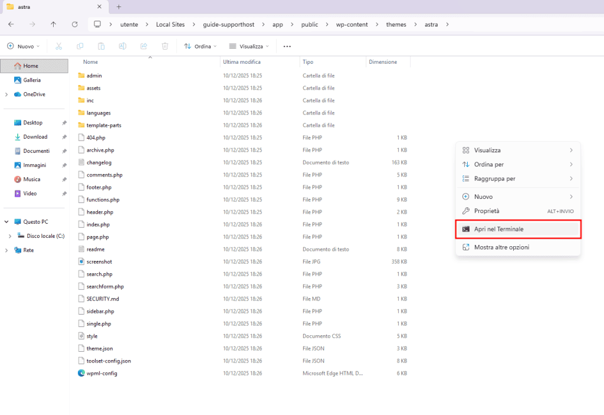The height and width of the screenshot is (415, 604).
Task: Open a new tab with plus button
Action: (119, 6)
